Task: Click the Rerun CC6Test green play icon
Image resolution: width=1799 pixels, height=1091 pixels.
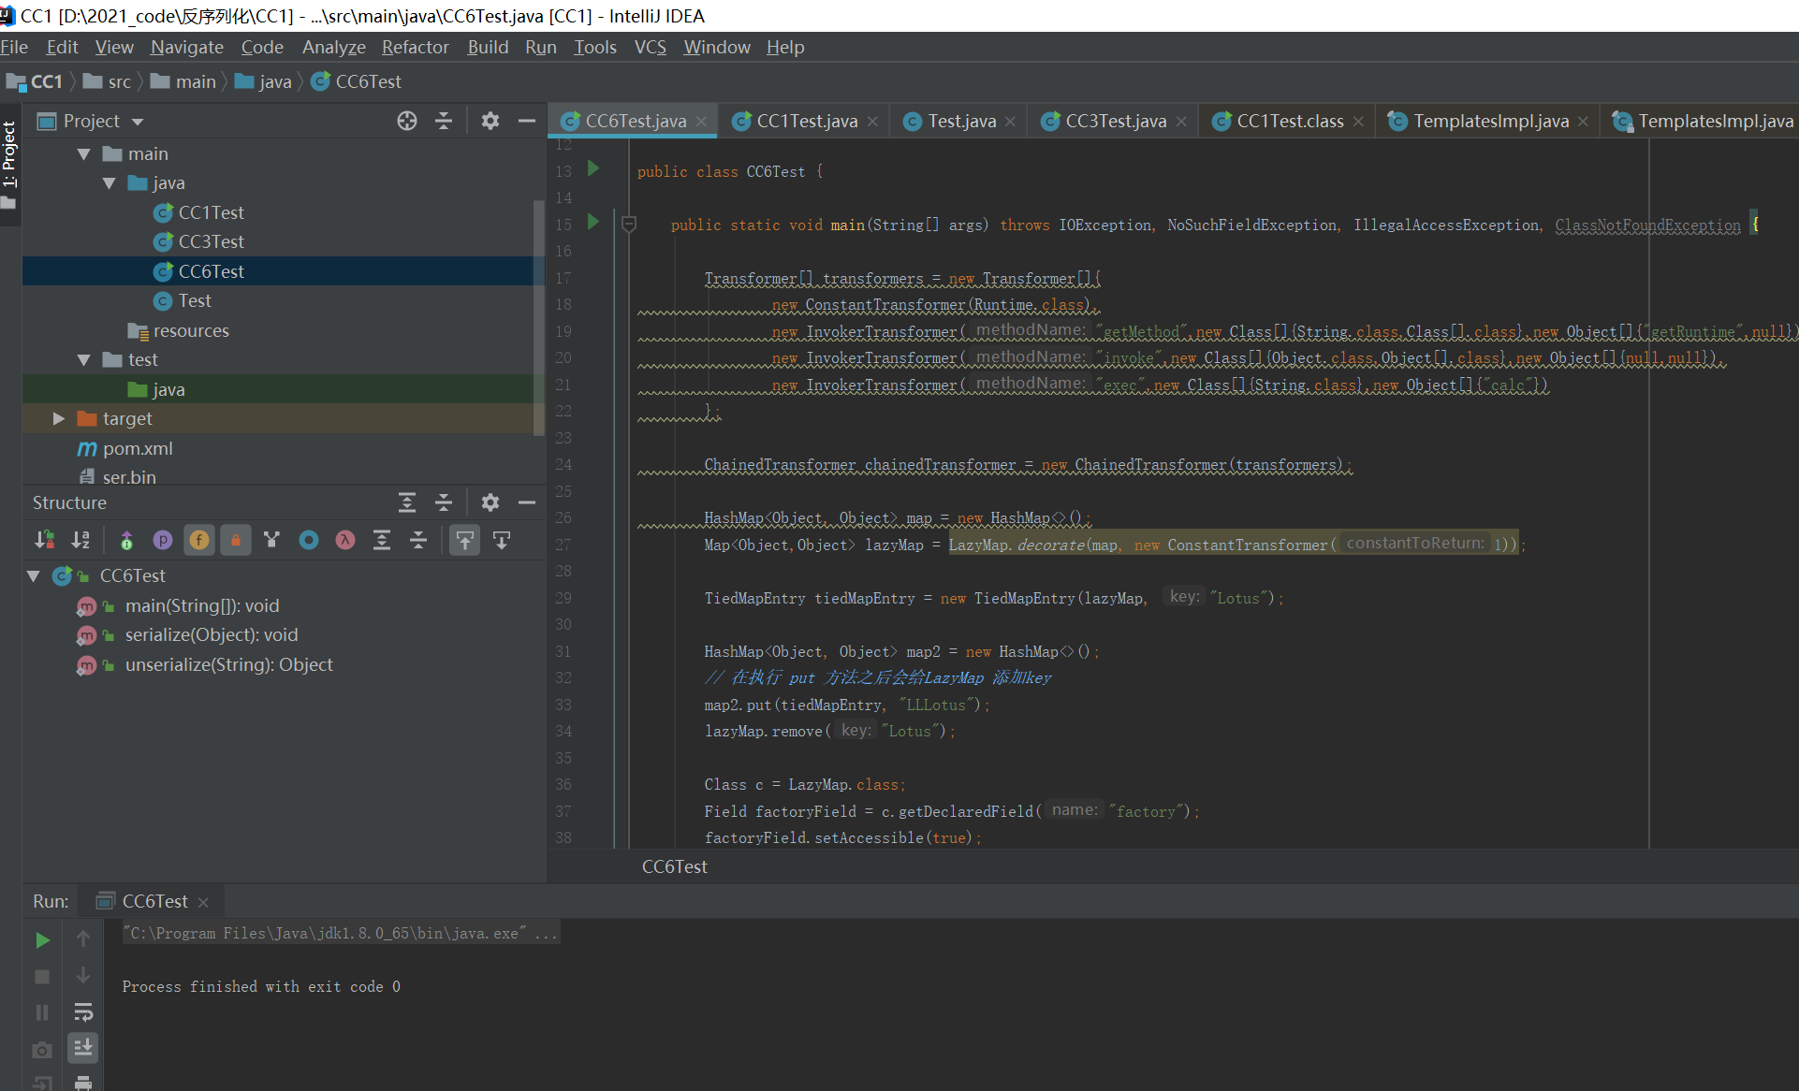Action: coord(42,939)
